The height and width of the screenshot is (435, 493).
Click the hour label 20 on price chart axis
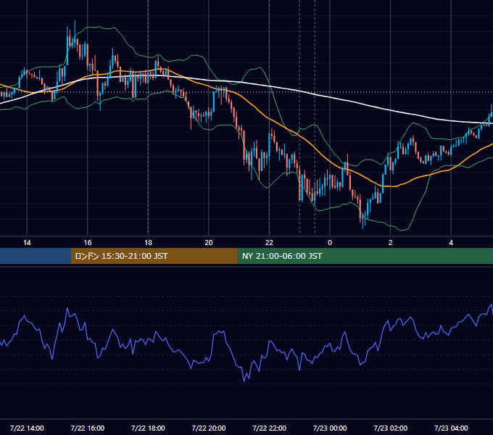[x=209, y=243]
